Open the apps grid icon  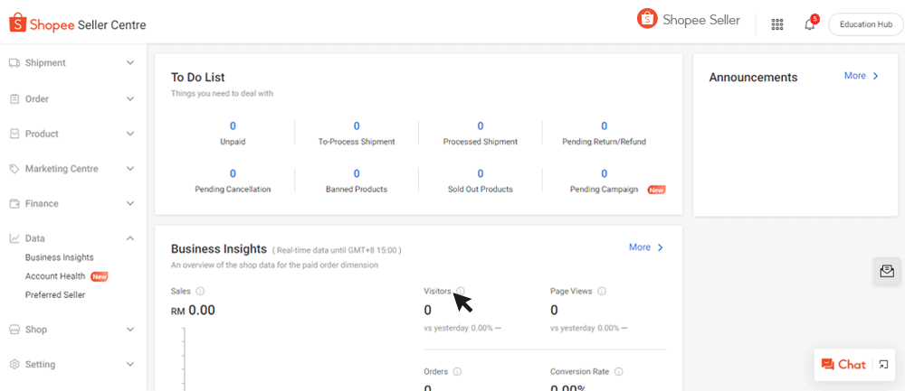pos(776,24)
